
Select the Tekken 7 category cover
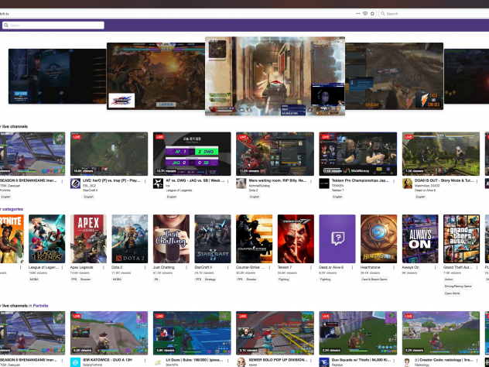pyautogui.click(x=296, y=238)
